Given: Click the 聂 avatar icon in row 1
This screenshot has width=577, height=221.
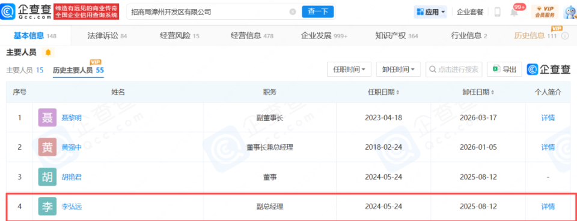Looking at the screenshot, I should coord(47,117).
